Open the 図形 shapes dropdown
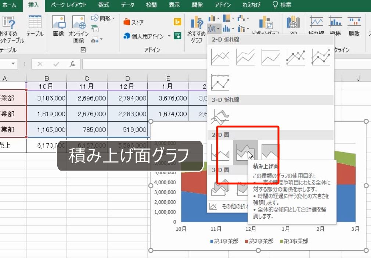Screen dimensions: 371x258 click(103, 18)
